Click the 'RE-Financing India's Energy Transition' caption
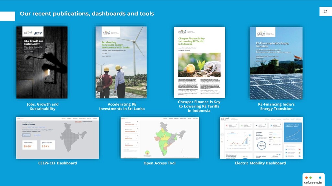Viewport: 332px width, 186px height. click(276, 107)
